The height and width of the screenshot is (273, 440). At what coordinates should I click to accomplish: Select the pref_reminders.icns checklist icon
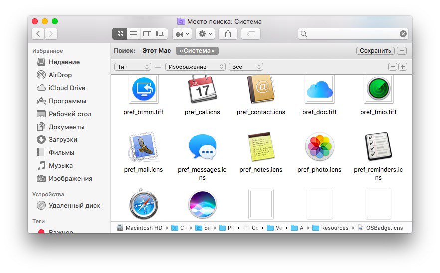pyautogui.click(x=378, y=146)
